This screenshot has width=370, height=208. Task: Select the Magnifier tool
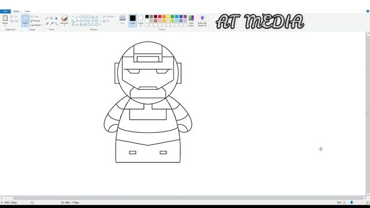(x=56, y=24)
